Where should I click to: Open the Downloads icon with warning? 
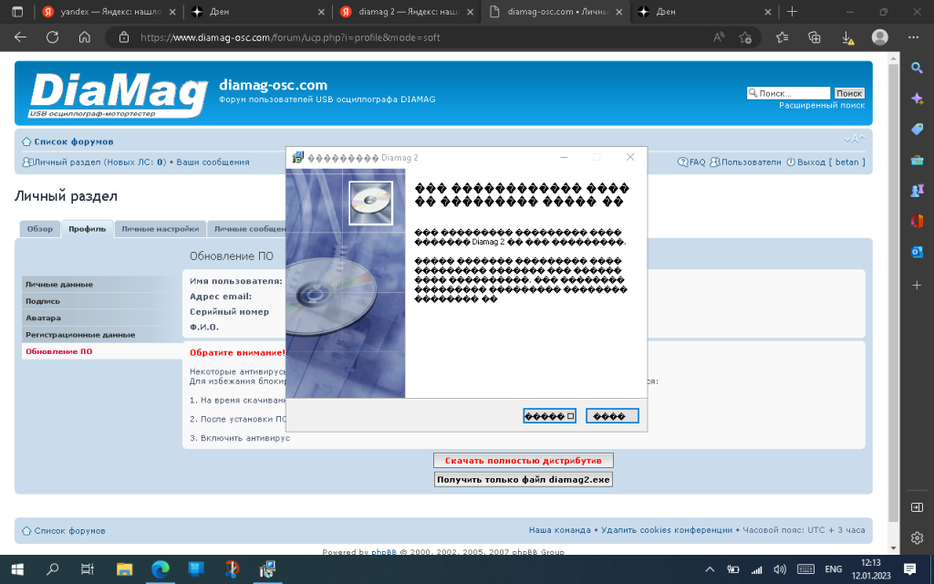click(x=847, y=37)
